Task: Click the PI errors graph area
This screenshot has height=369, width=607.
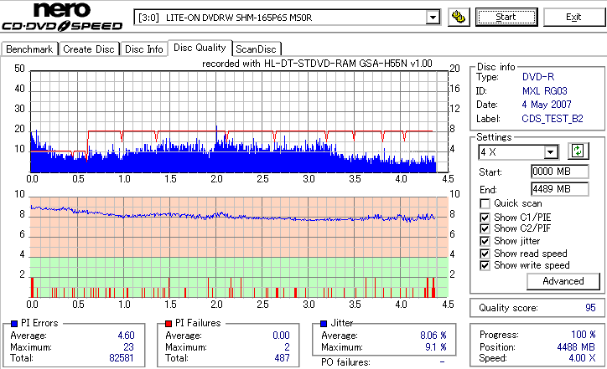Action: click(239, 121)
